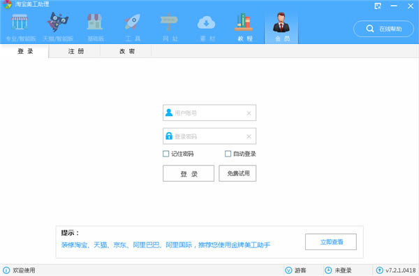Toggle the 自动登录 checkbox
The width and height of the screenshot is (419, 276).
228,154
